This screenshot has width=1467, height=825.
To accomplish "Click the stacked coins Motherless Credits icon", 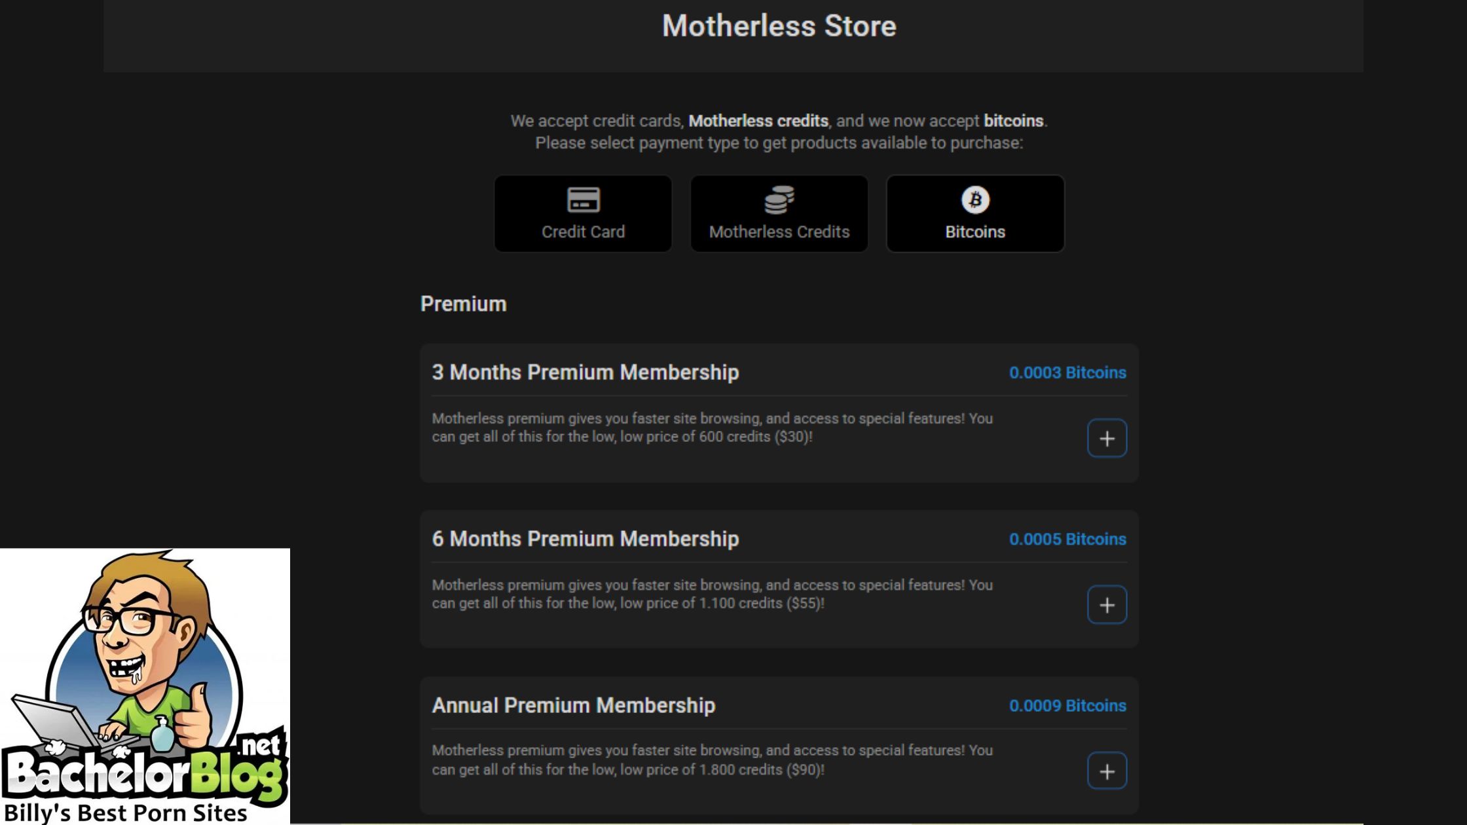I will pyautogui.click(x=779, y=200).
